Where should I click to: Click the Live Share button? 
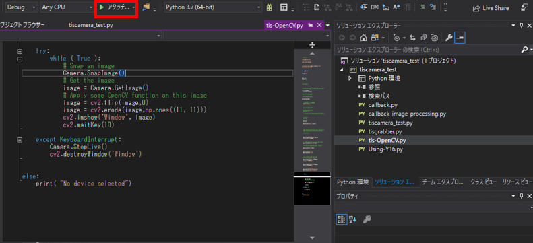pos(491,8)
